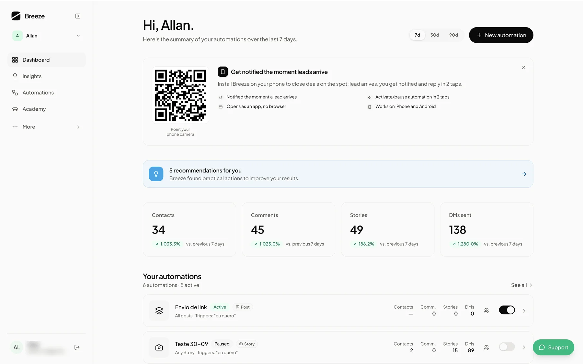Click the phone icon beside notification heading
The image size is (583, 364).
click(223, 72)
